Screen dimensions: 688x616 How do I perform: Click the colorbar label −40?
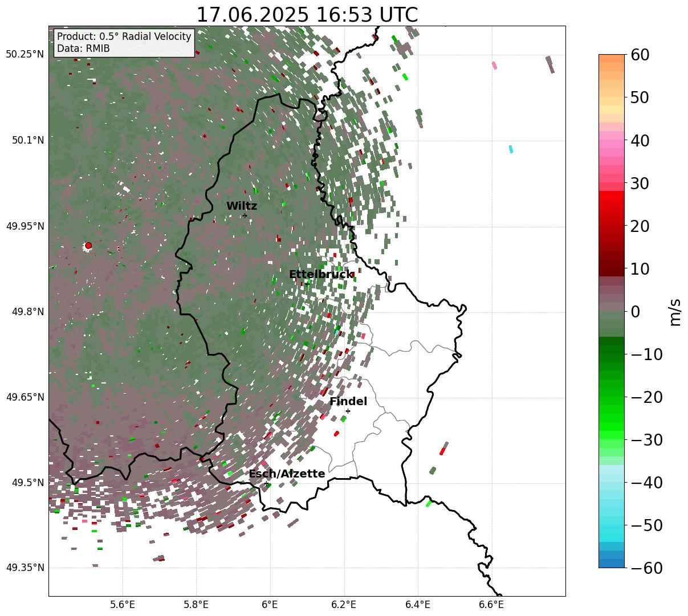pos(646,483)
